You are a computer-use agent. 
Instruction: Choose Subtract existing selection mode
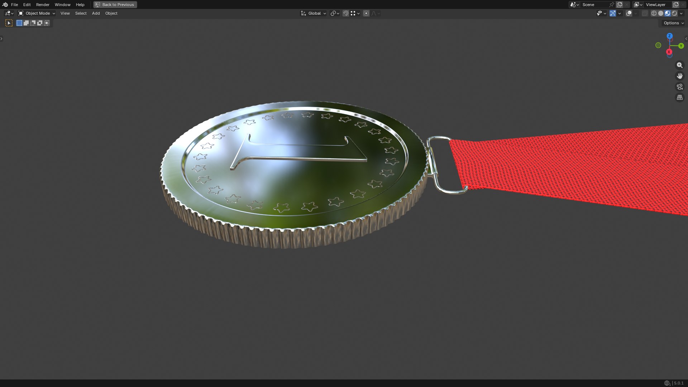click(x=33, y=23)
